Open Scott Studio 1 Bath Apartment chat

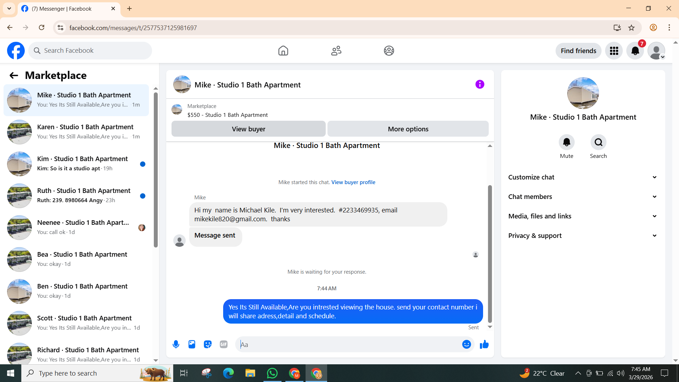click(x=76, y=323)
